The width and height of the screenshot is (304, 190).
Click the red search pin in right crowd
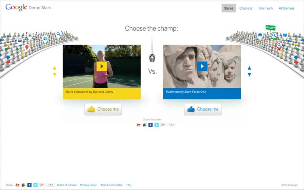point(279,45)
